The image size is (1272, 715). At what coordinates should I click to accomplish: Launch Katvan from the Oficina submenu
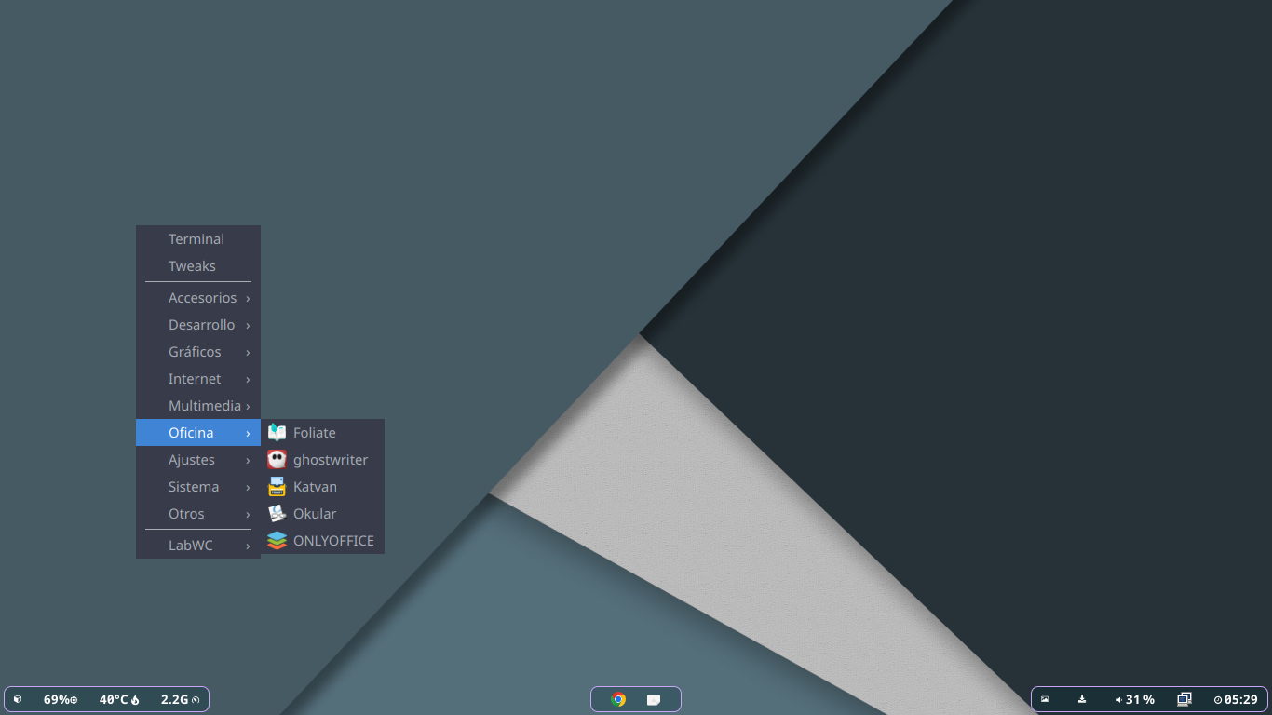pyautogui.click(x=322, y=486)
